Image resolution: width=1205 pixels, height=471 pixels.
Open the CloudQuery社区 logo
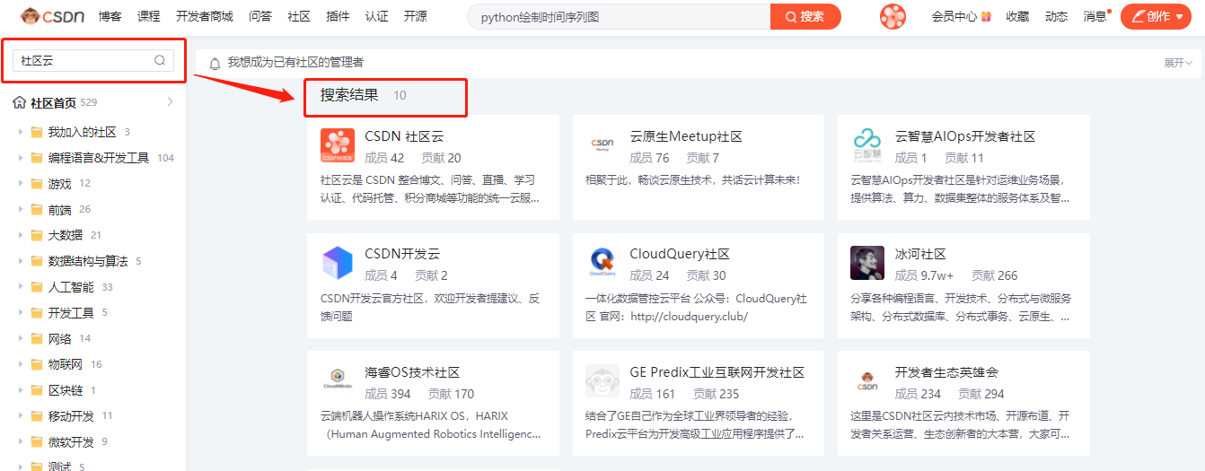point(602,263)
